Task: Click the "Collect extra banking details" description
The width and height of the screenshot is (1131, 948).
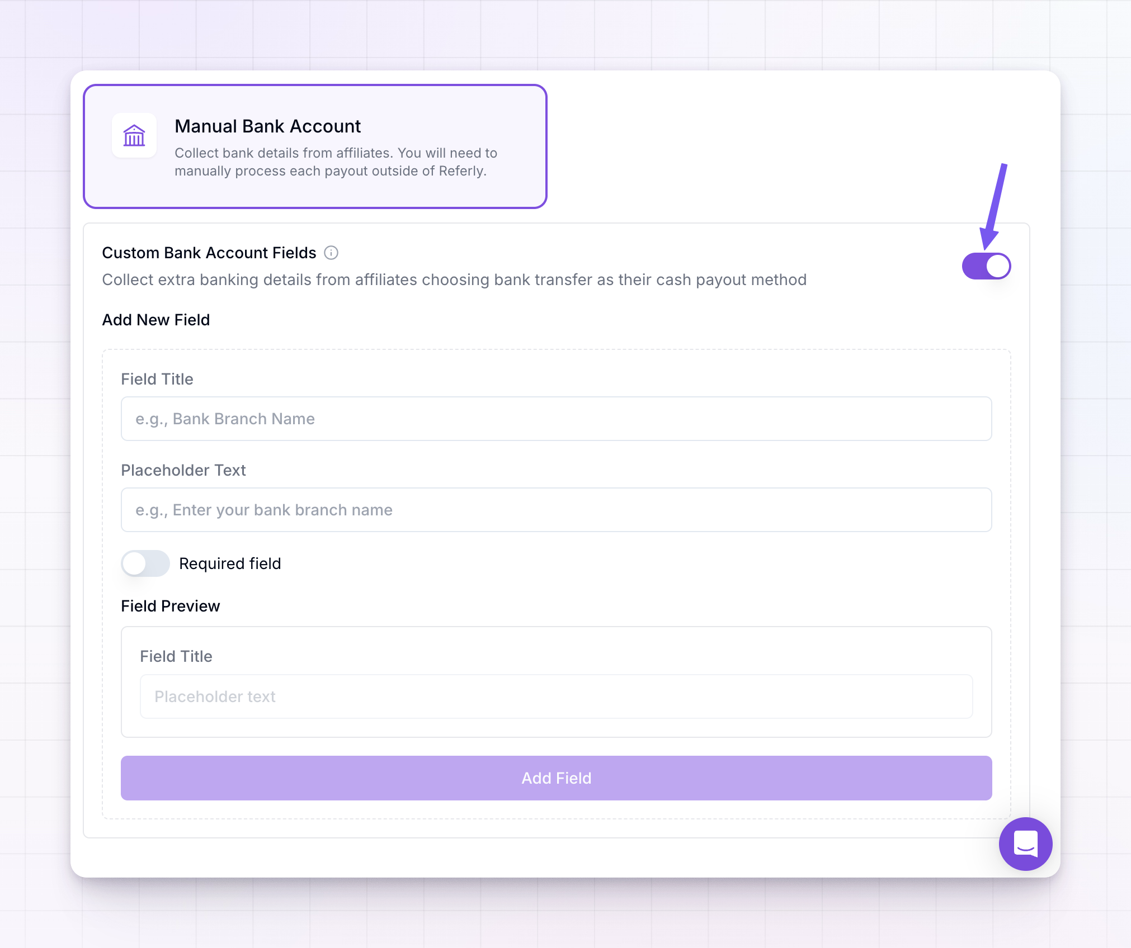Action: pos(454,279)
